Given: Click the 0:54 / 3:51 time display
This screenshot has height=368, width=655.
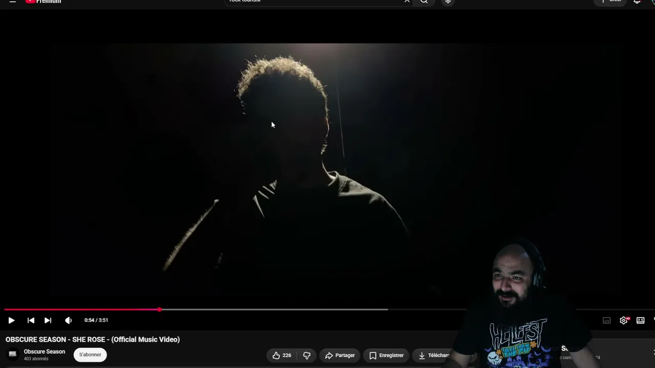Looking at the screenshot, I should click(96, 320).
